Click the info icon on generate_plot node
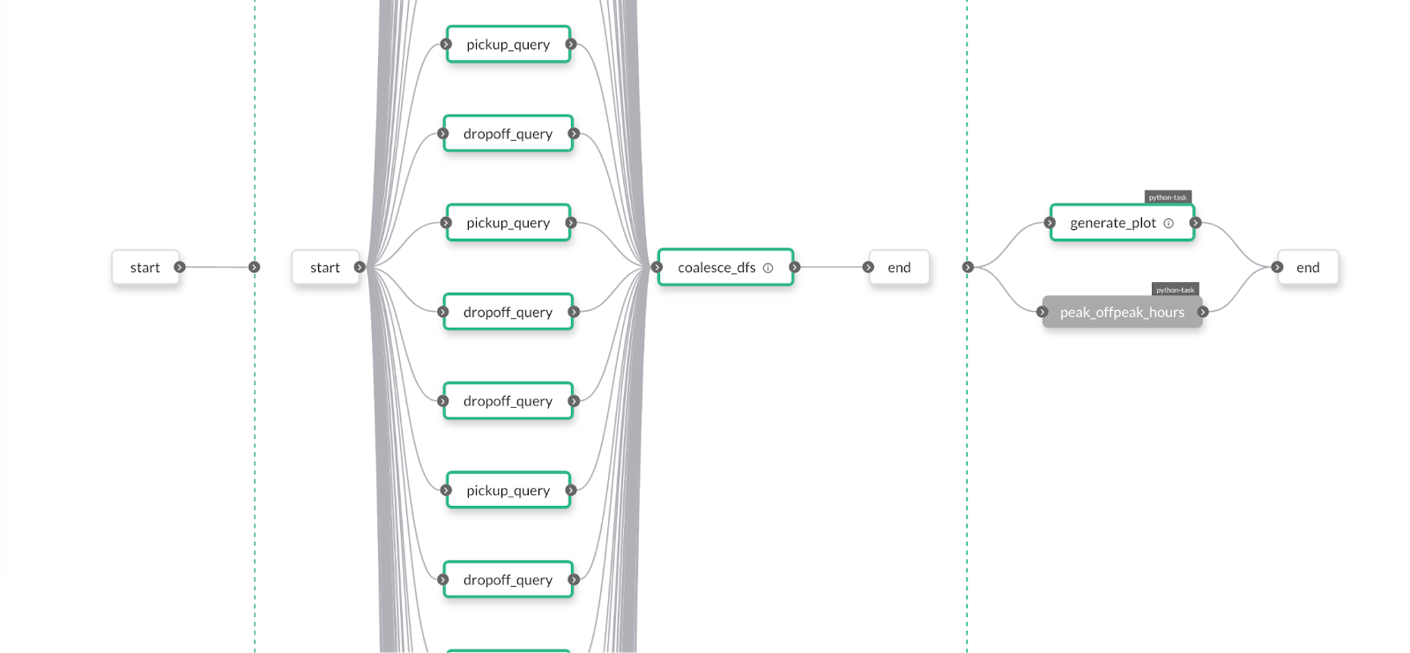 (1169, 224)
